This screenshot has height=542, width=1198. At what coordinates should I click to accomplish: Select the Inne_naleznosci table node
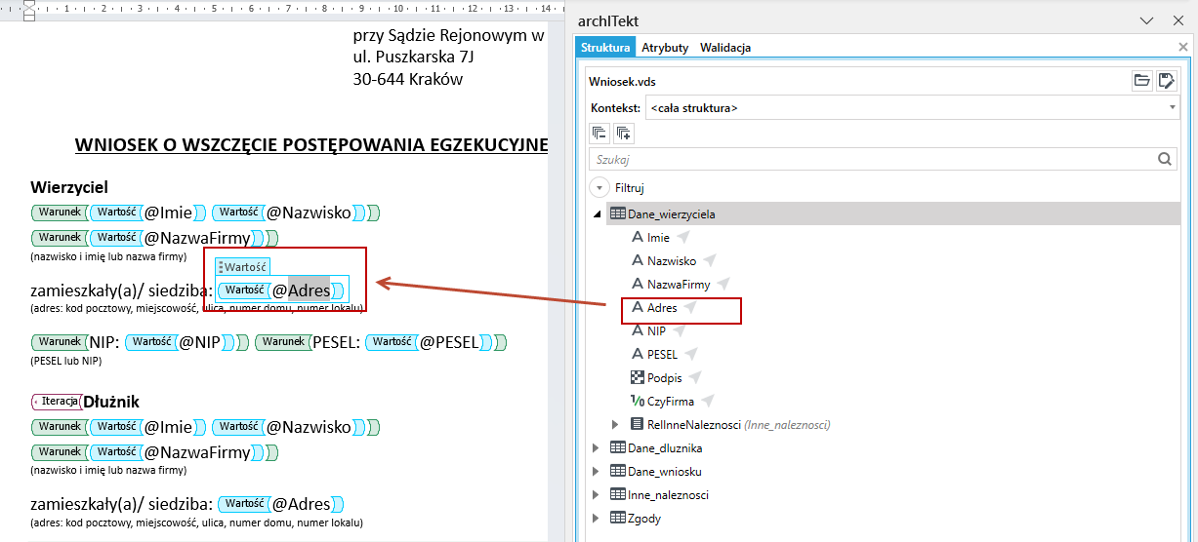click(668, 494)
